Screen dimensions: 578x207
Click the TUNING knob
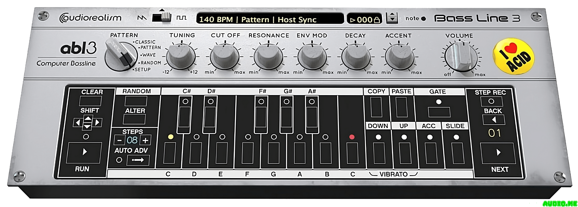pos(181,56)
